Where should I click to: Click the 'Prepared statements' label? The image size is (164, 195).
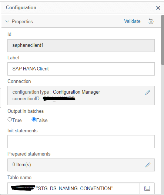click(29, 154)
